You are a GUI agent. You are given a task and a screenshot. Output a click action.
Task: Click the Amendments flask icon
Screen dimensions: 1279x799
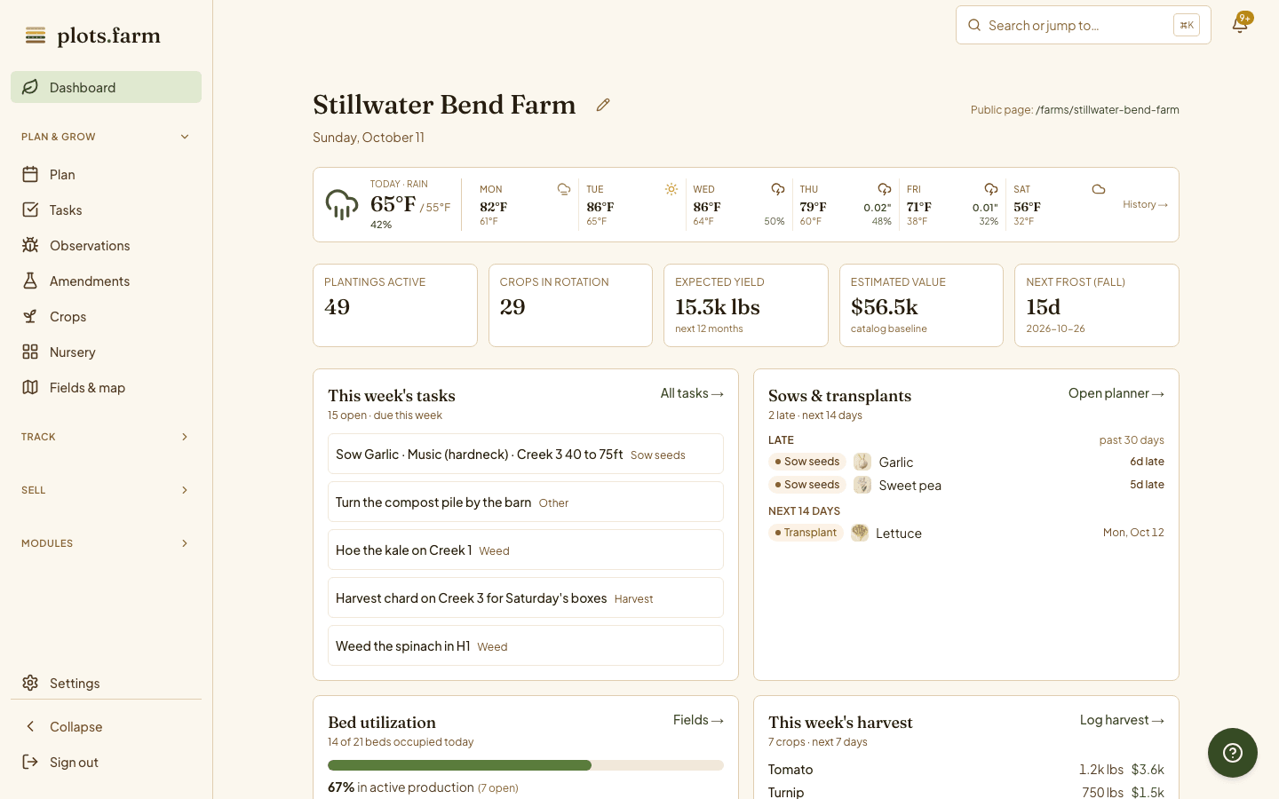pyautogui.click(x=30, y=281)
